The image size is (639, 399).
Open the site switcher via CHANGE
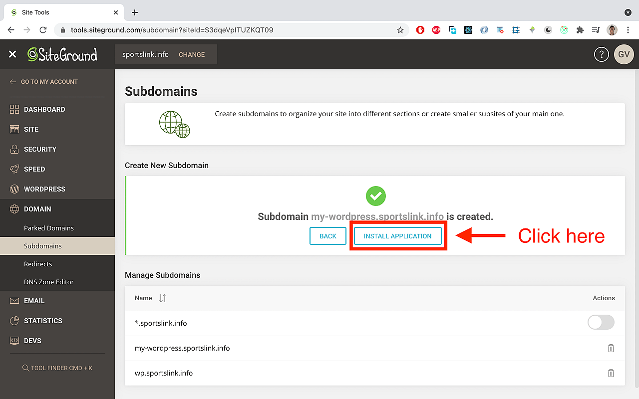pos(192,54)
